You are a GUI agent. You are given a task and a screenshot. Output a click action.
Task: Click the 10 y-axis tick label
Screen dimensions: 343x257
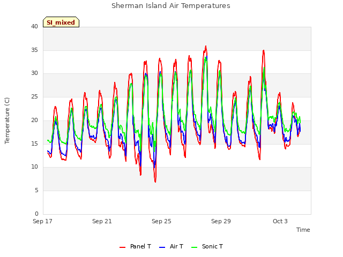point(34,167)
